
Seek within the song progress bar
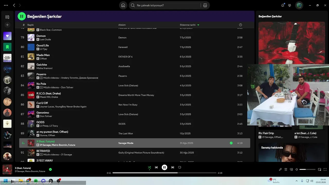pyautogui.click(x=164, y=173)
